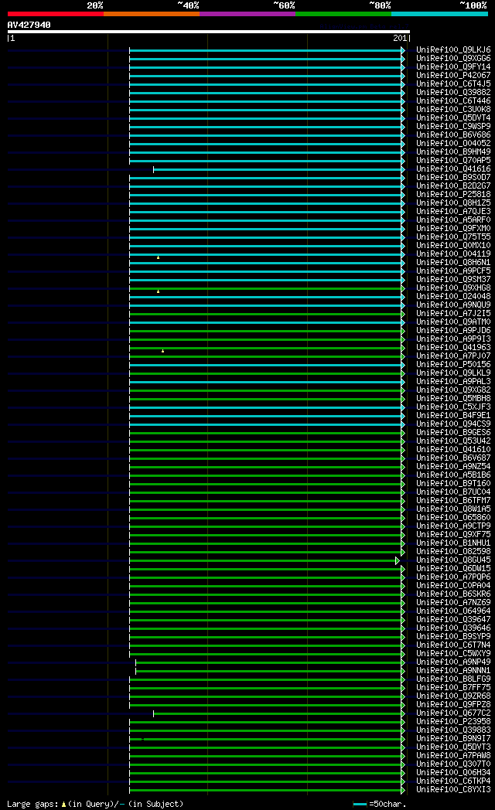
Task: Select the UniRef100_Q9ATM0 label
Action: pos(453,322)
